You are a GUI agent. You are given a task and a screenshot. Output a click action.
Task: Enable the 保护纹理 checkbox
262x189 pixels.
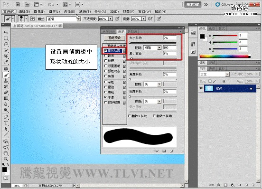pyautogui.click(x=105, y=102)
